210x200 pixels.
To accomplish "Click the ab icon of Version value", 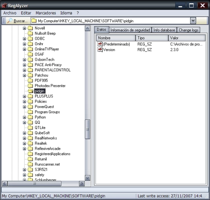I will [100, 49].
